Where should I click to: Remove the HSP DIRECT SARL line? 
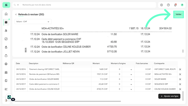[x=180, y=69]
